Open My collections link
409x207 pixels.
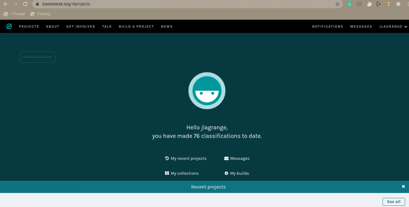(x=182, y=173)
